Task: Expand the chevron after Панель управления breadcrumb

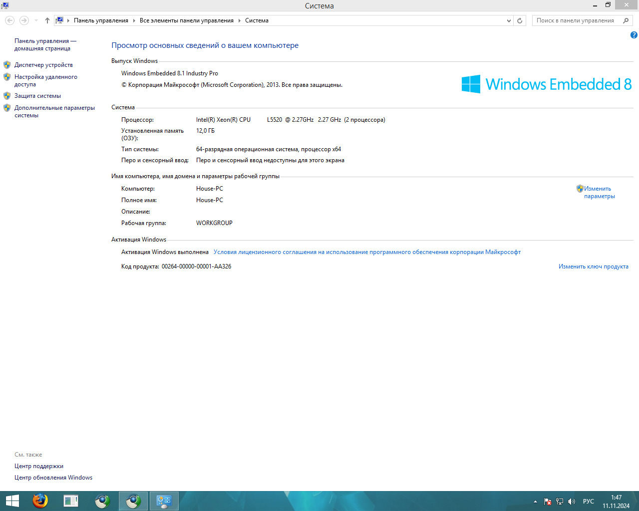Action: (134, 20)
